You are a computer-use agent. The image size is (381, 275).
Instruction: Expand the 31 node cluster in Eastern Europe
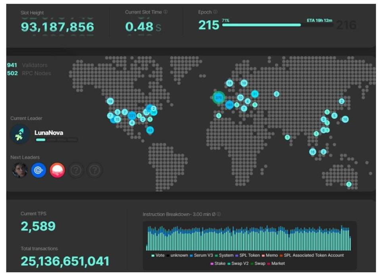[x=255, y=94]
